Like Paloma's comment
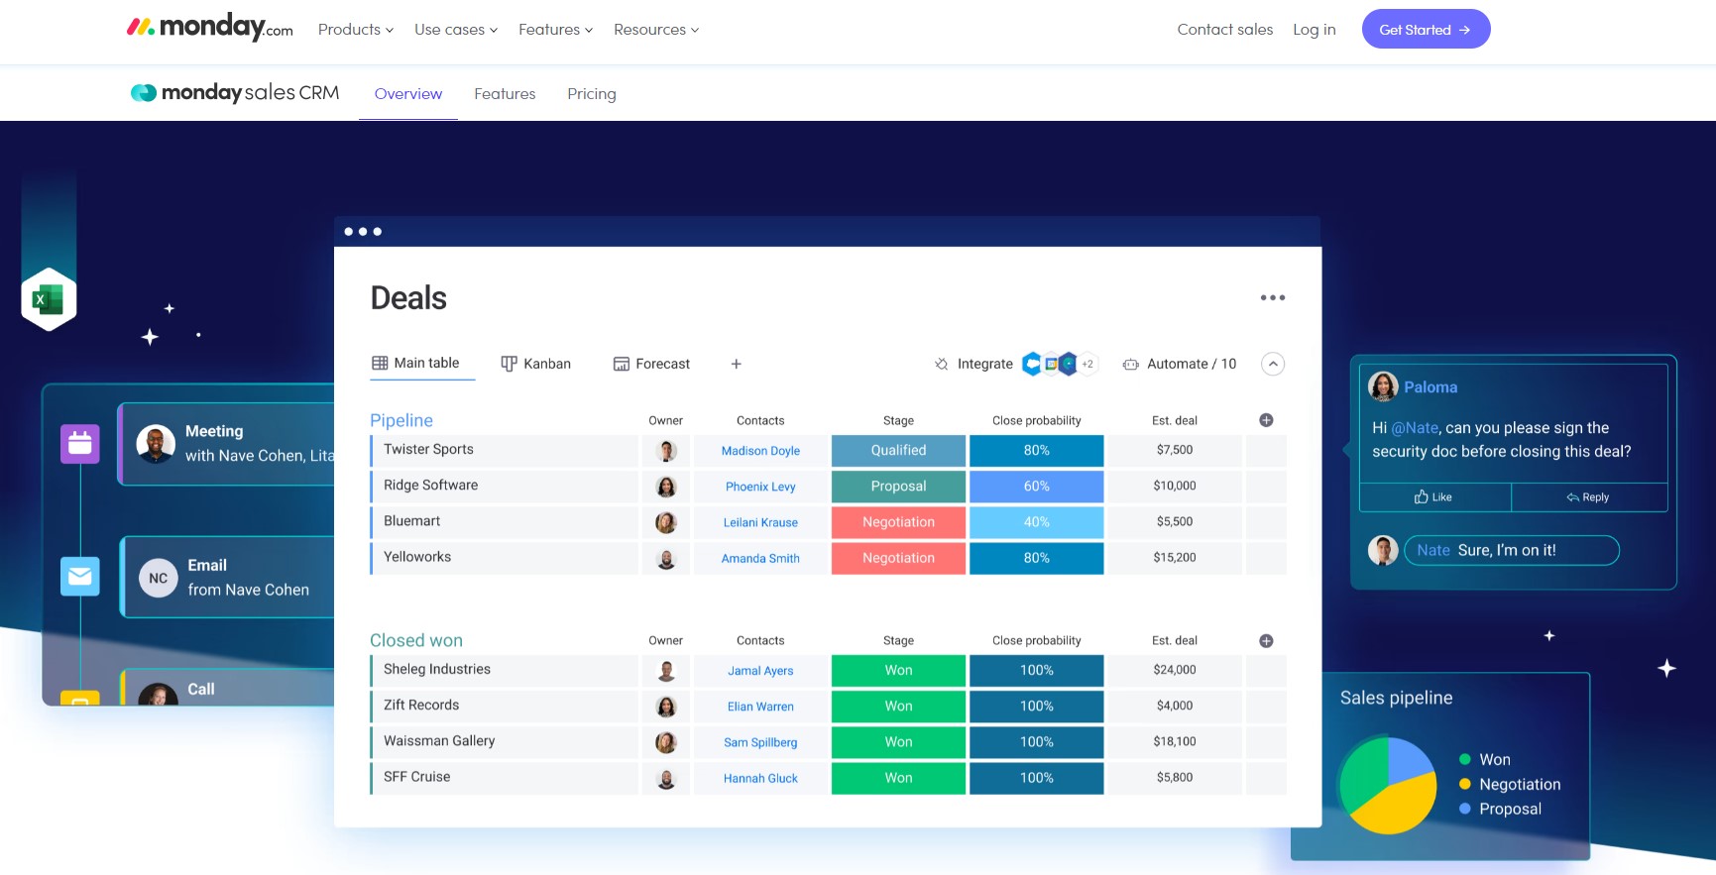Viewport: 1716px width, 875px height. pyautogui.click(x=1434, y=497)
